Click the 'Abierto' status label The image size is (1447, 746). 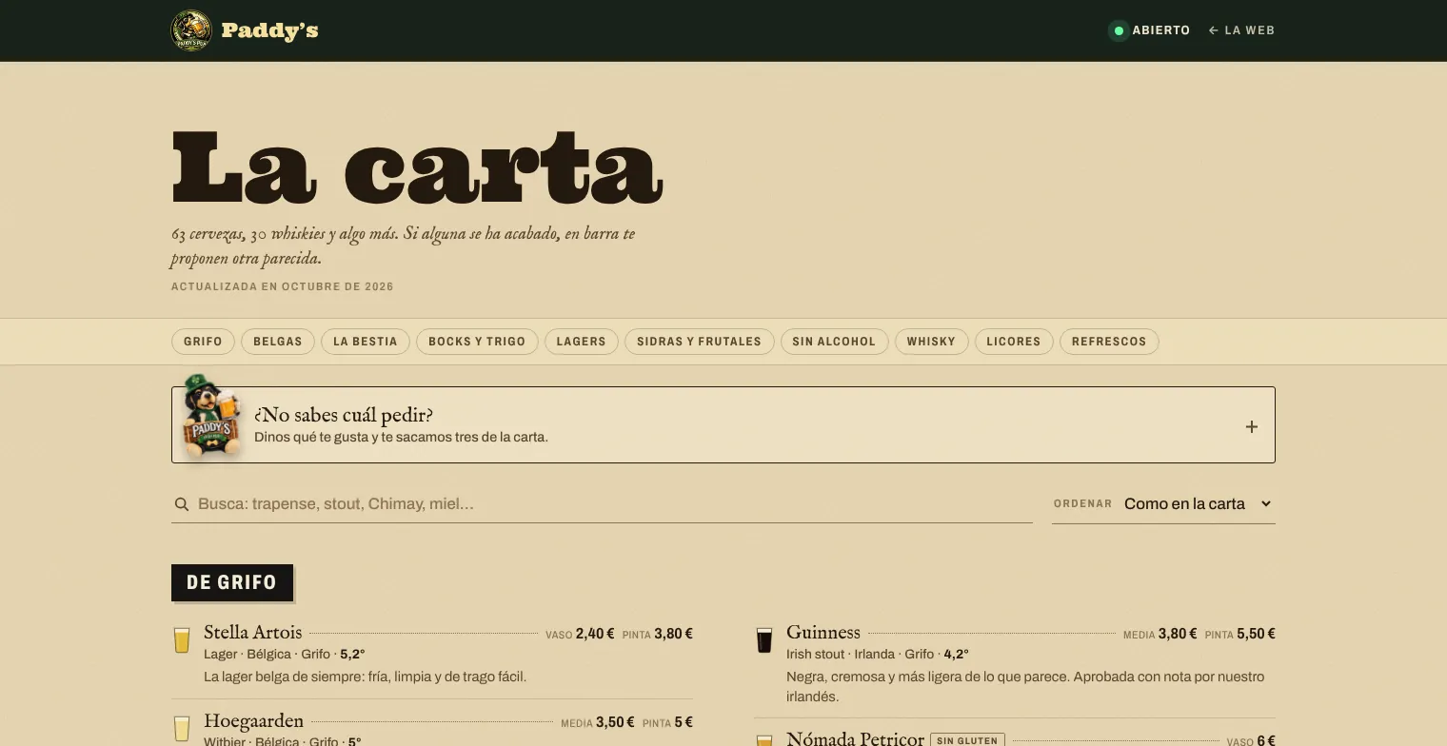(x=1160, y=30)
